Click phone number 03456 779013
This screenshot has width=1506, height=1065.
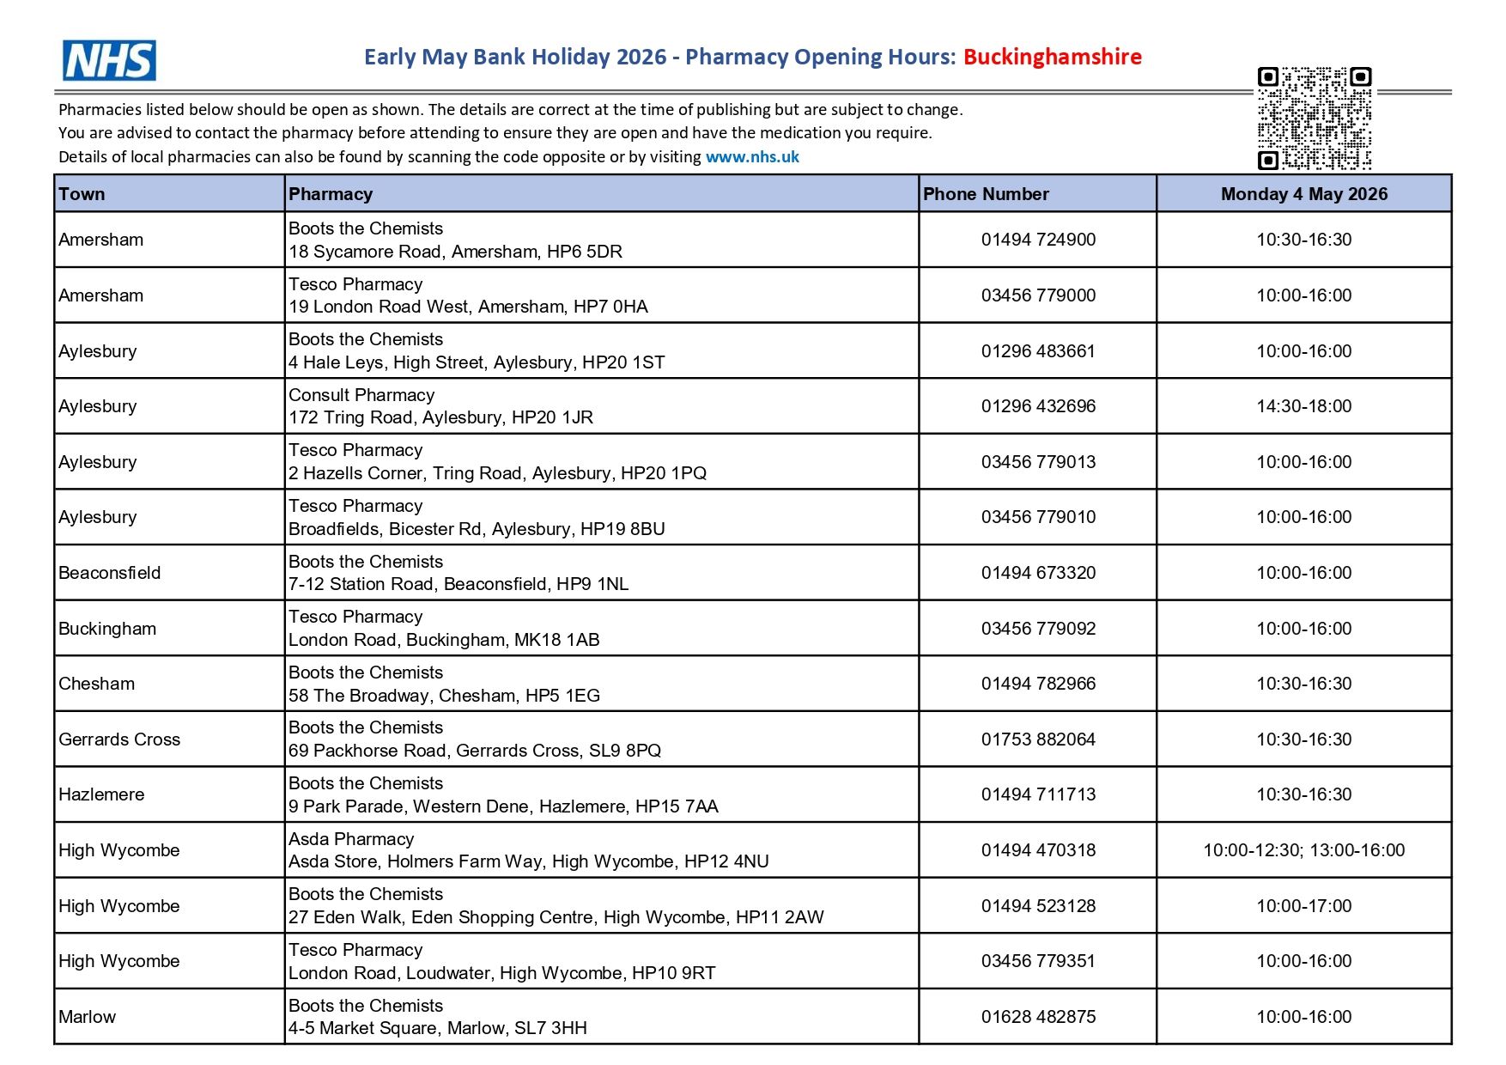(x=1038, y=462)
